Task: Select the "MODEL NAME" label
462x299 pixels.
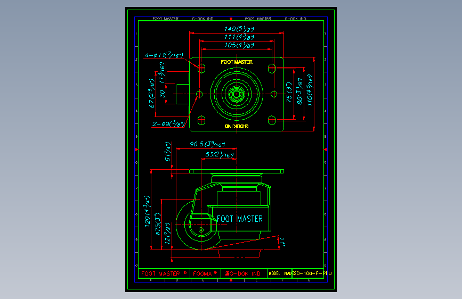Action: [280, 273]
